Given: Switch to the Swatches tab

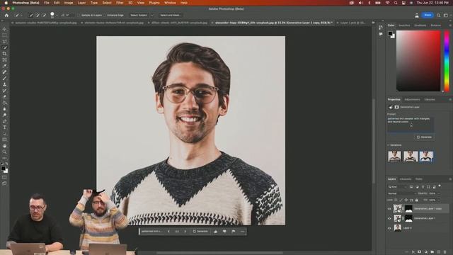Looking at the screenshot, I should [404, 25].
